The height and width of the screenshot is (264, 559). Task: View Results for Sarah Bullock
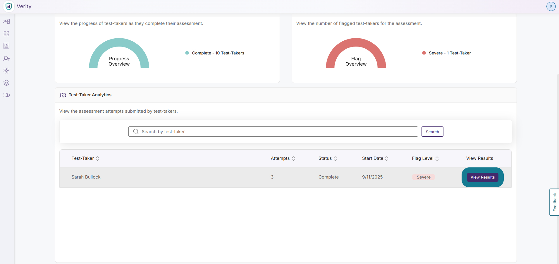483,177
